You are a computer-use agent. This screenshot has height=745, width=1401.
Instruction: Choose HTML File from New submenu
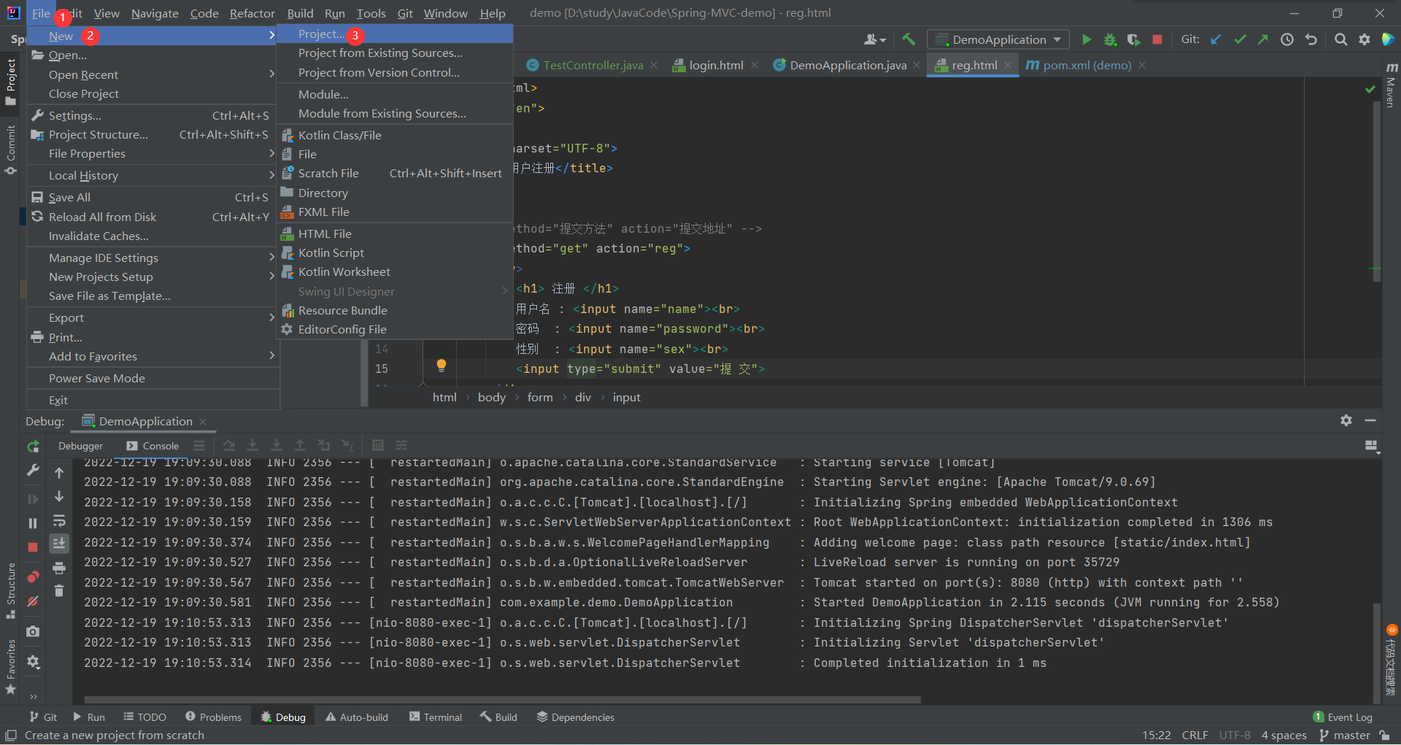click(x=395, y=233)
